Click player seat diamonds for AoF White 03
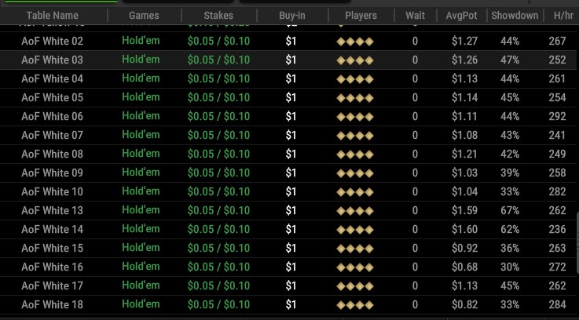This screenshot has height=320, width=579. point(355,60)
